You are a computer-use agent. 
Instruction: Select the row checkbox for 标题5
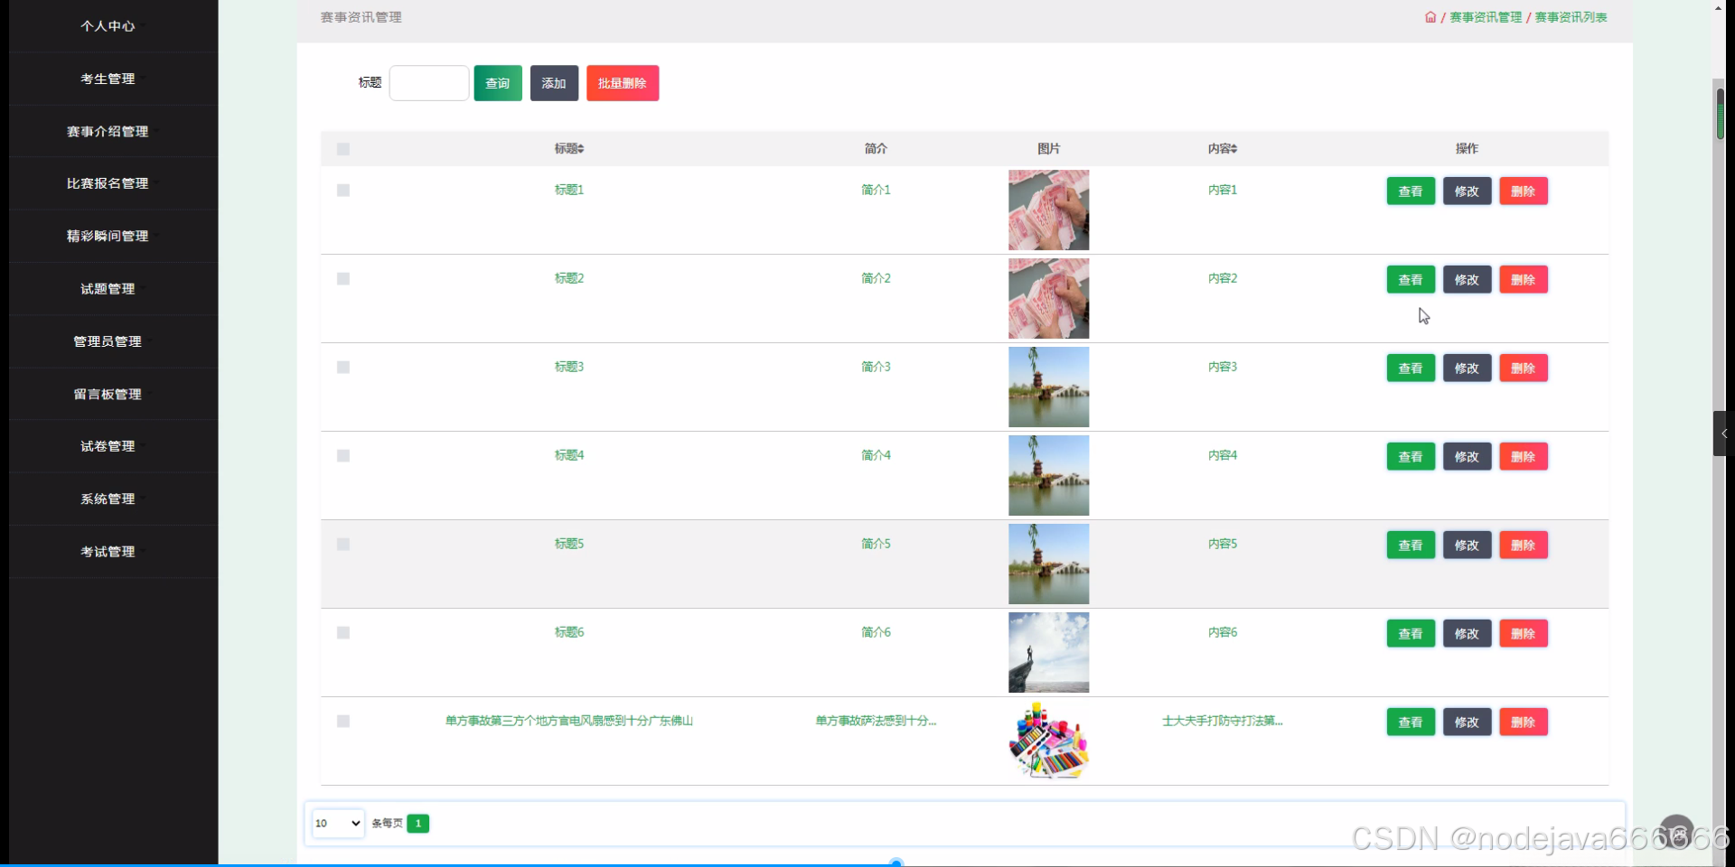tap(342, 544)
